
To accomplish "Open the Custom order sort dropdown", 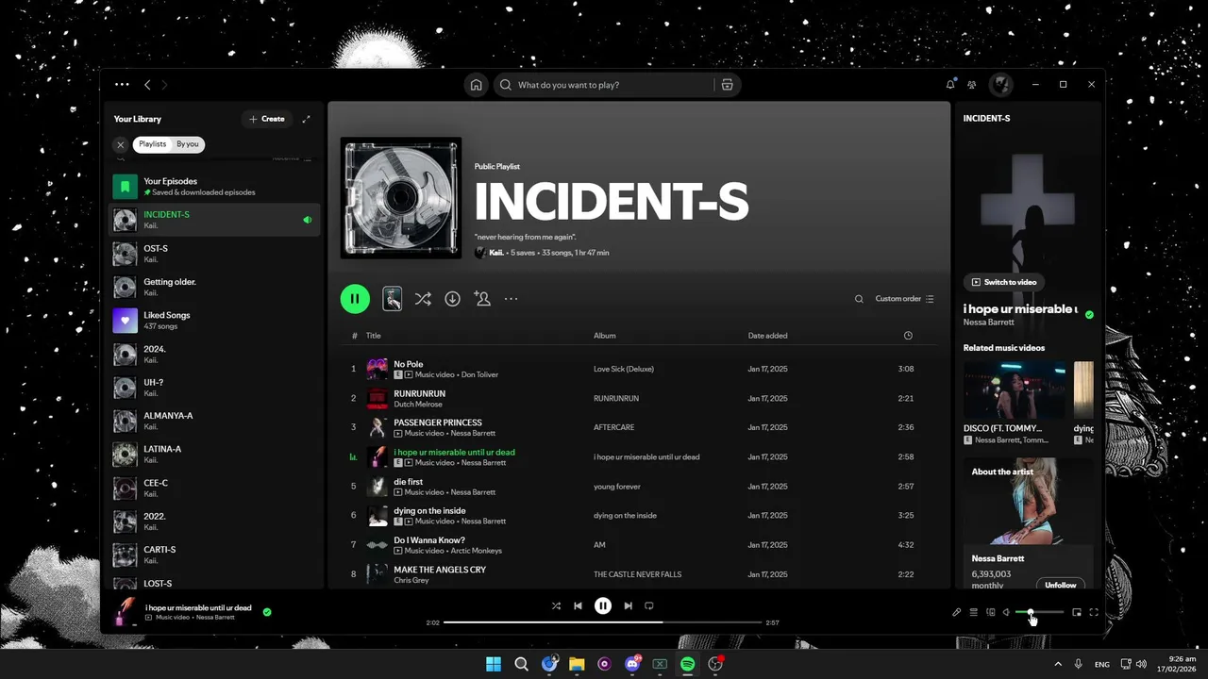I will (x=904, y=299).
